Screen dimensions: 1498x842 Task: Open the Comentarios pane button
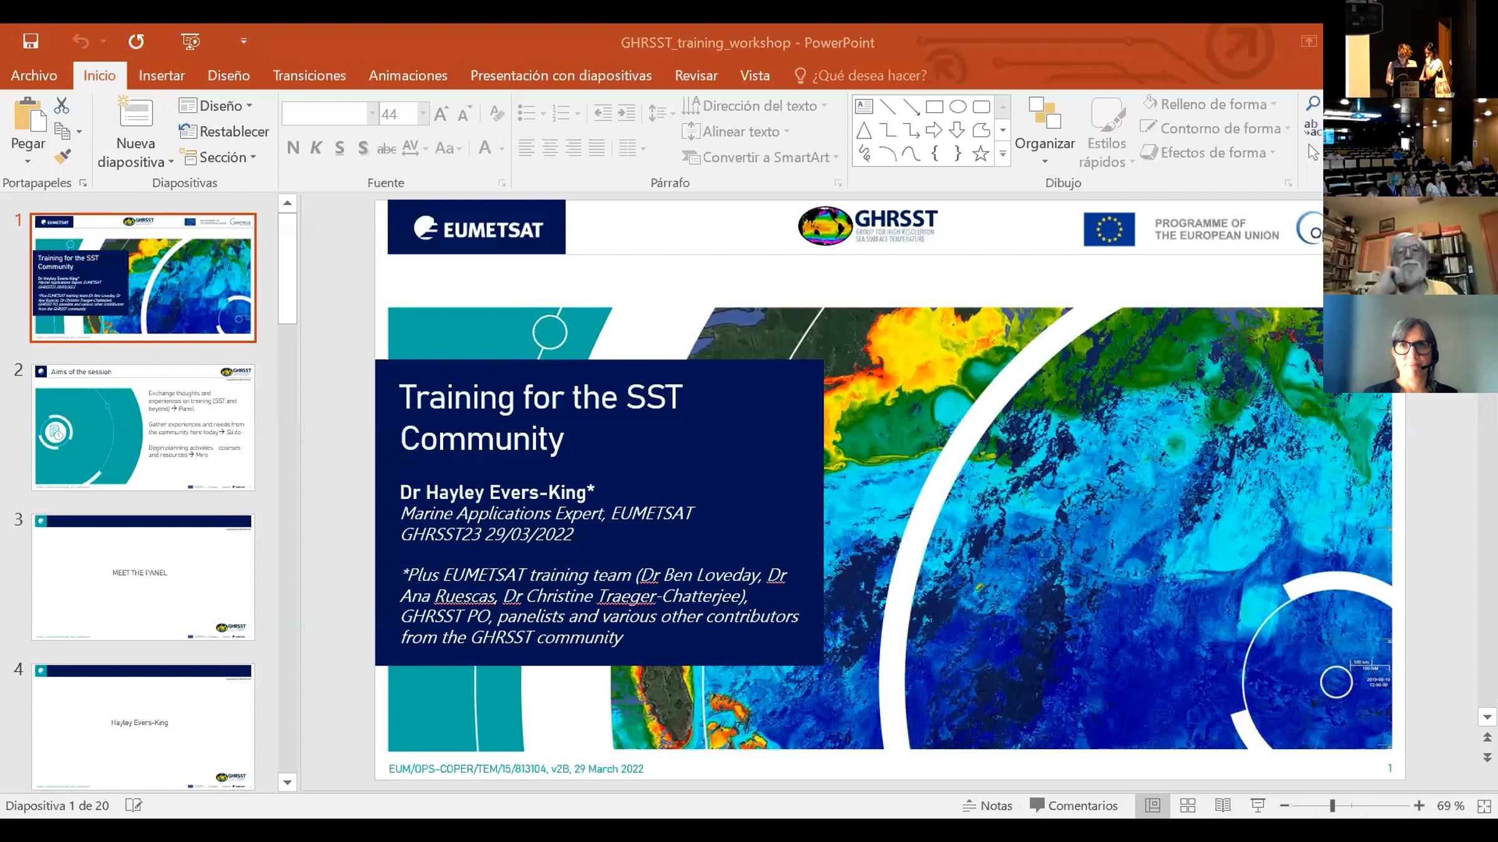tap(1074, 805)
